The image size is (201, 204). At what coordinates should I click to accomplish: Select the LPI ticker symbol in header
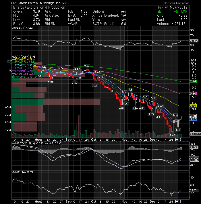pyautogui.click(x=14, y=3)
